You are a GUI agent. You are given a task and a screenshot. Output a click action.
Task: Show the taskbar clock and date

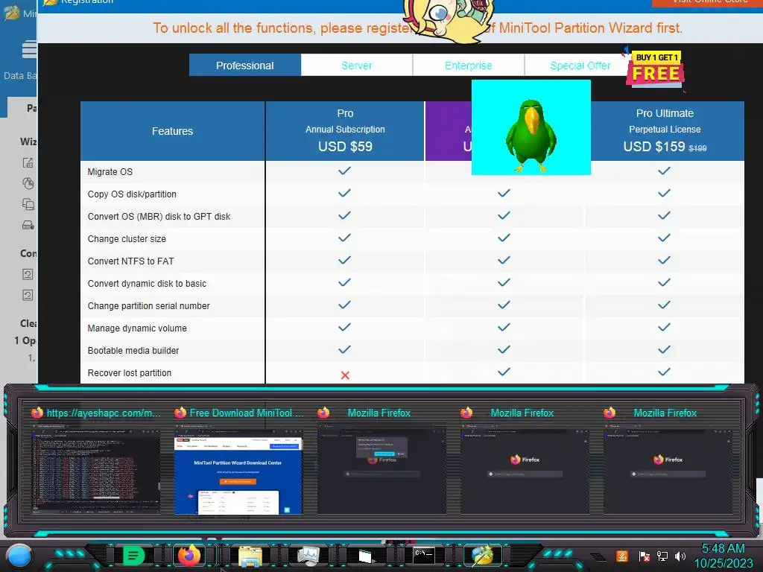pyautogui.click(x=723, y=556)
